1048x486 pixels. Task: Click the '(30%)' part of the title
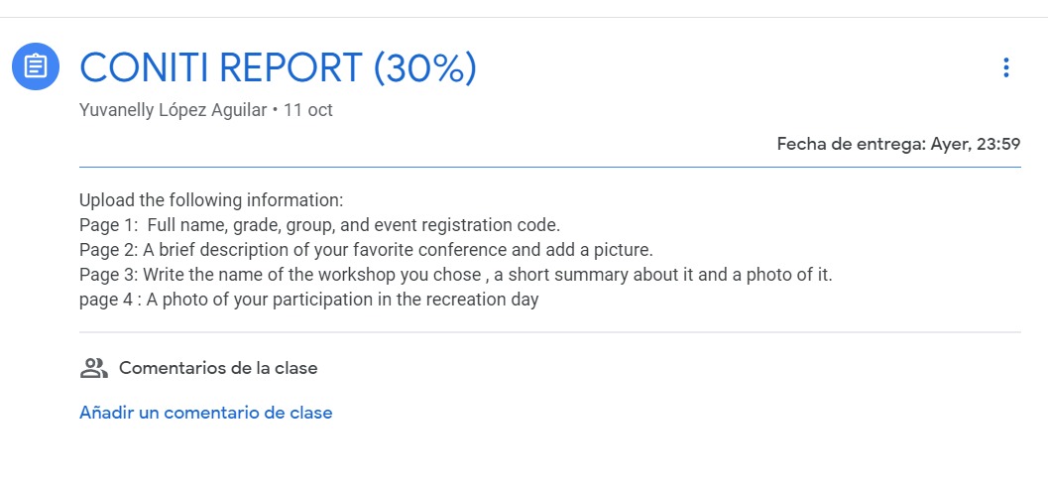pyautogui.click(x=425, y=68)
